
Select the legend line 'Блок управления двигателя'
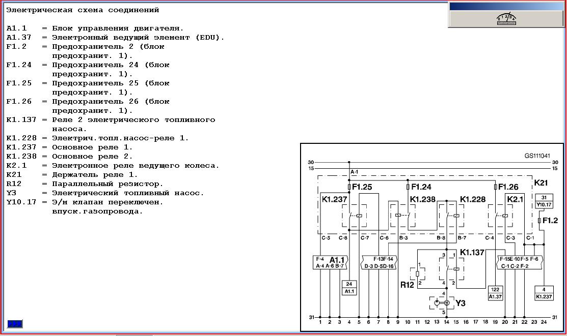point(118,28)
